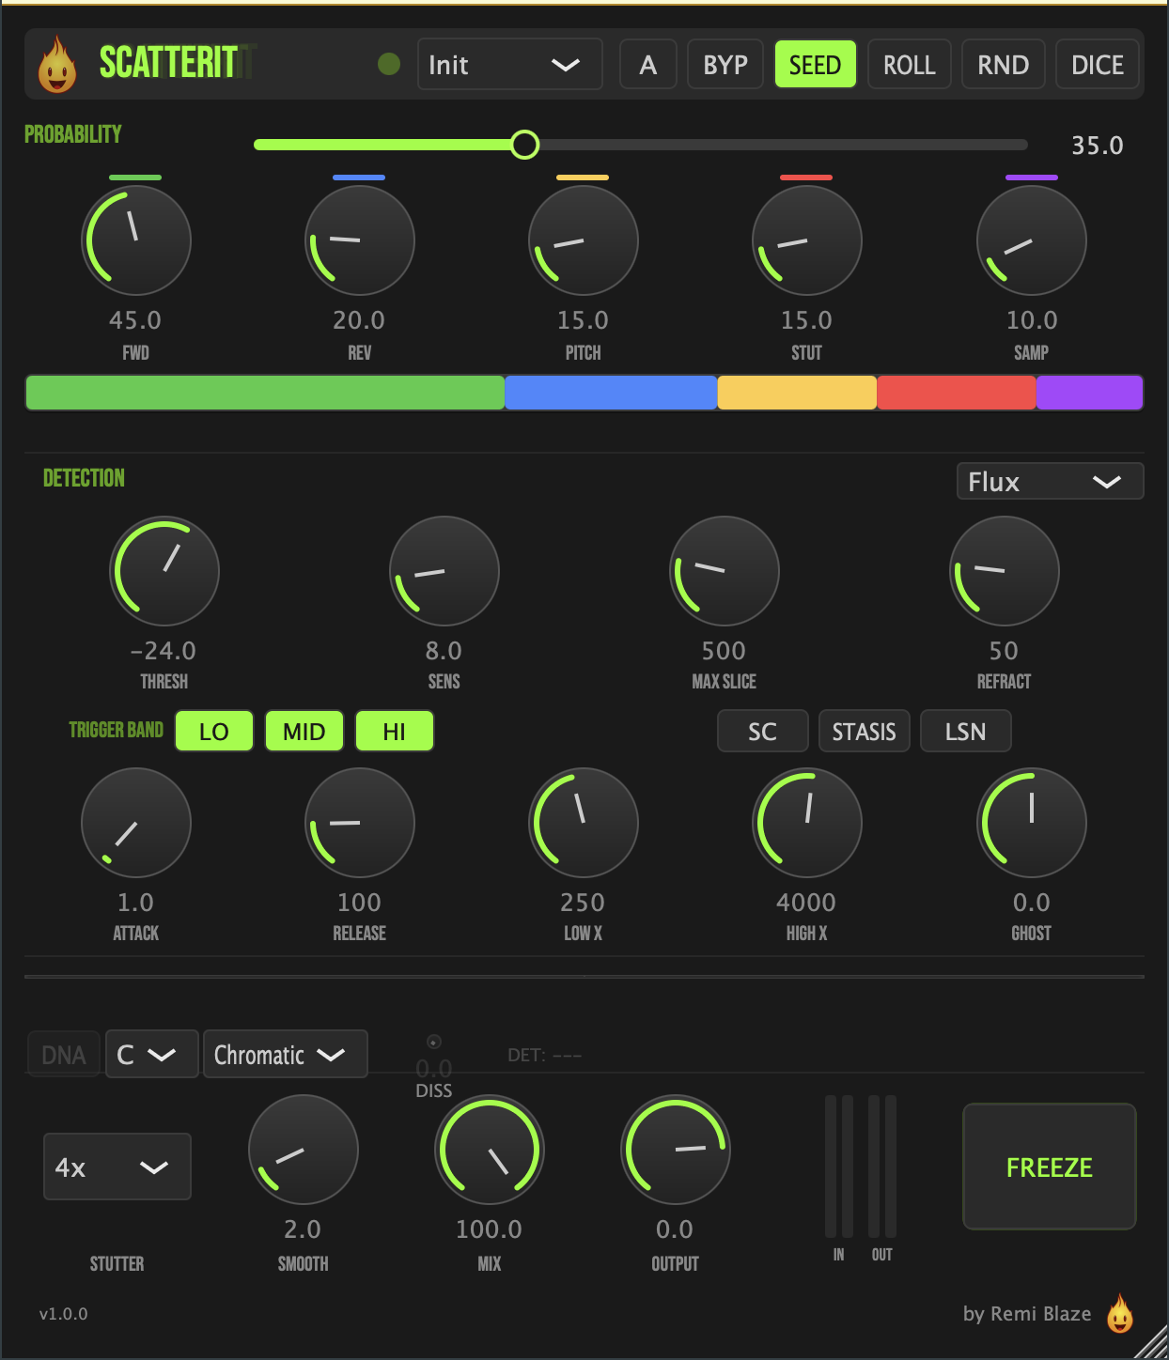
Task: Click the SENS knob
Action: point(444,571)
